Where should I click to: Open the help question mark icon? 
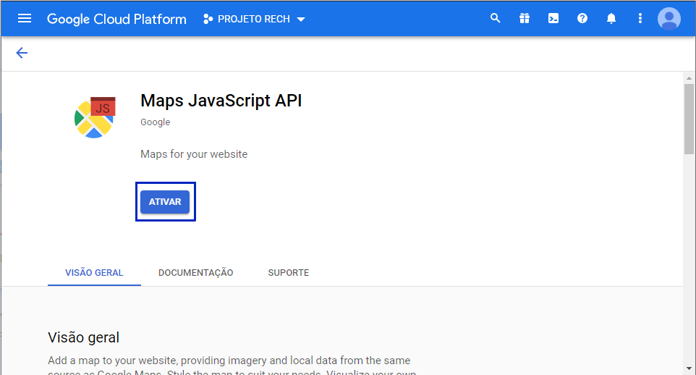(582, 19)
